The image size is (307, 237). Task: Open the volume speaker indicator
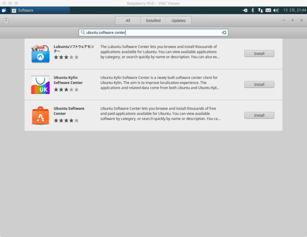(x=276, y=10)
